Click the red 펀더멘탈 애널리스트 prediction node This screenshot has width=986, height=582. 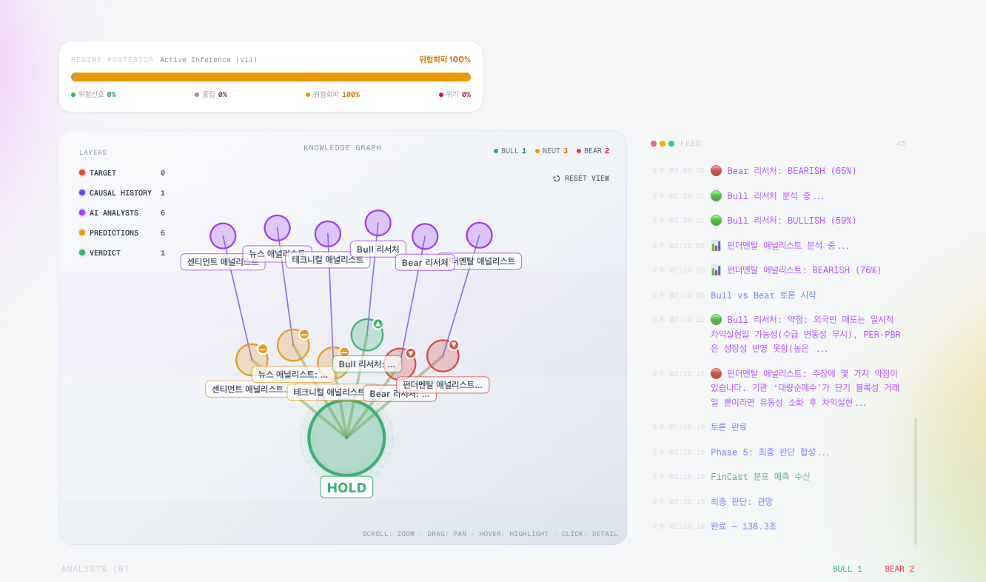point(443,356)
